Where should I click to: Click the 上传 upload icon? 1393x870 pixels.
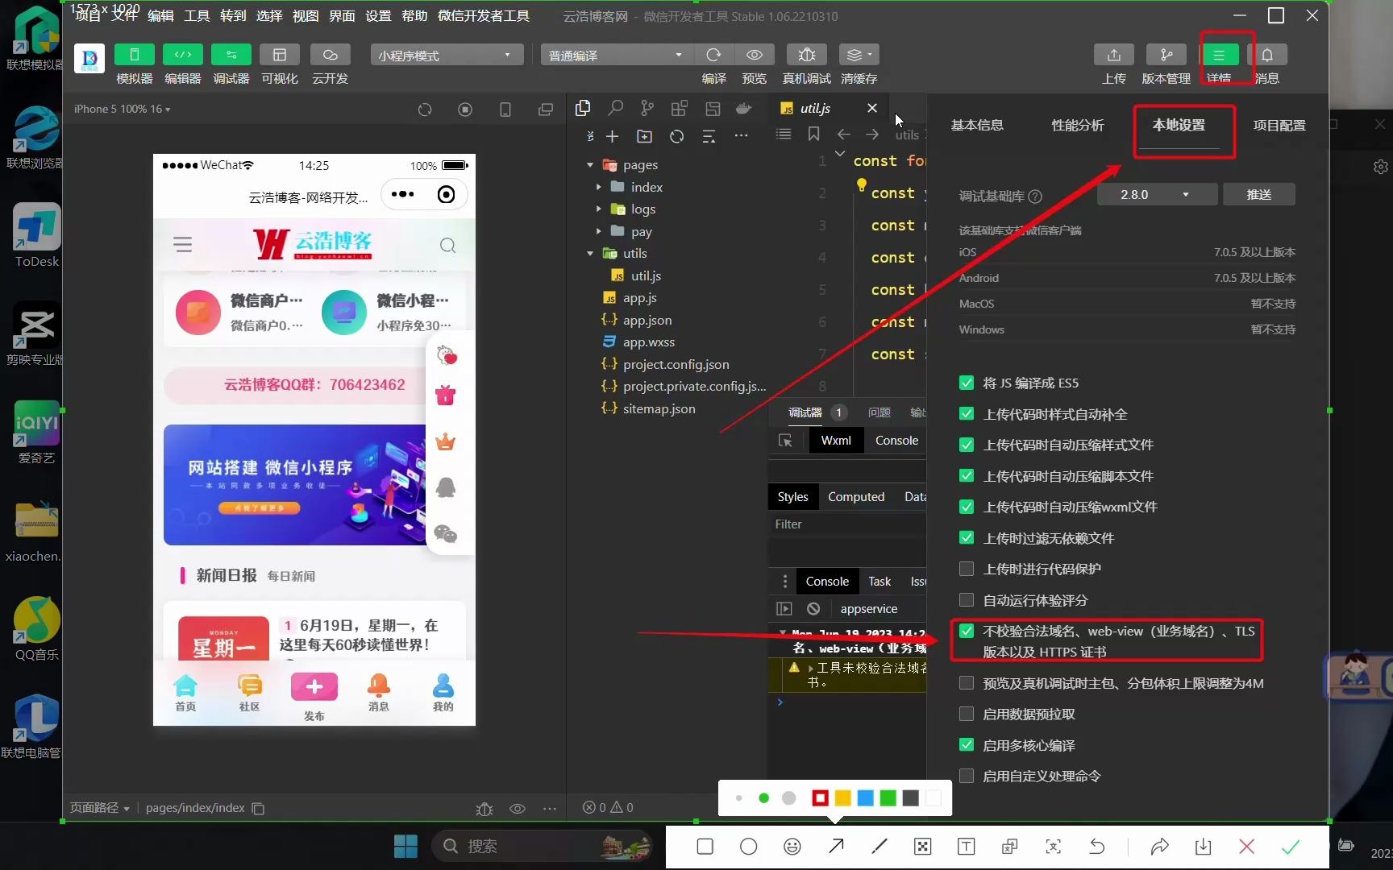pyautogui.click(x=1114, y=55)
